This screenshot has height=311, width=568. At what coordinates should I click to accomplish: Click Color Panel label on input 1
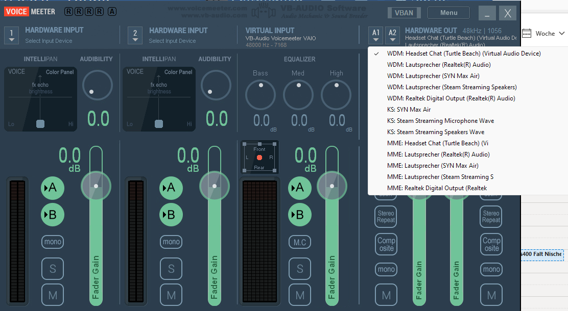coord(60,72)
